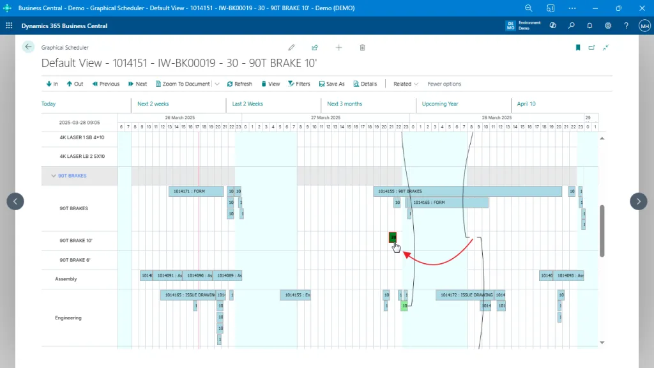Collapse the 90T BRAKES resource group
This screenshot has width=654, height=368.
point(54,176)
